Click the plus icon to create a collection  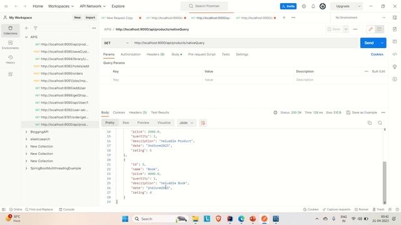click(26, 28)
